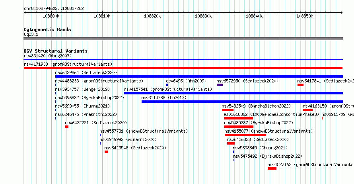
Task: Open the nsv6417841 label
Action: 325,81
